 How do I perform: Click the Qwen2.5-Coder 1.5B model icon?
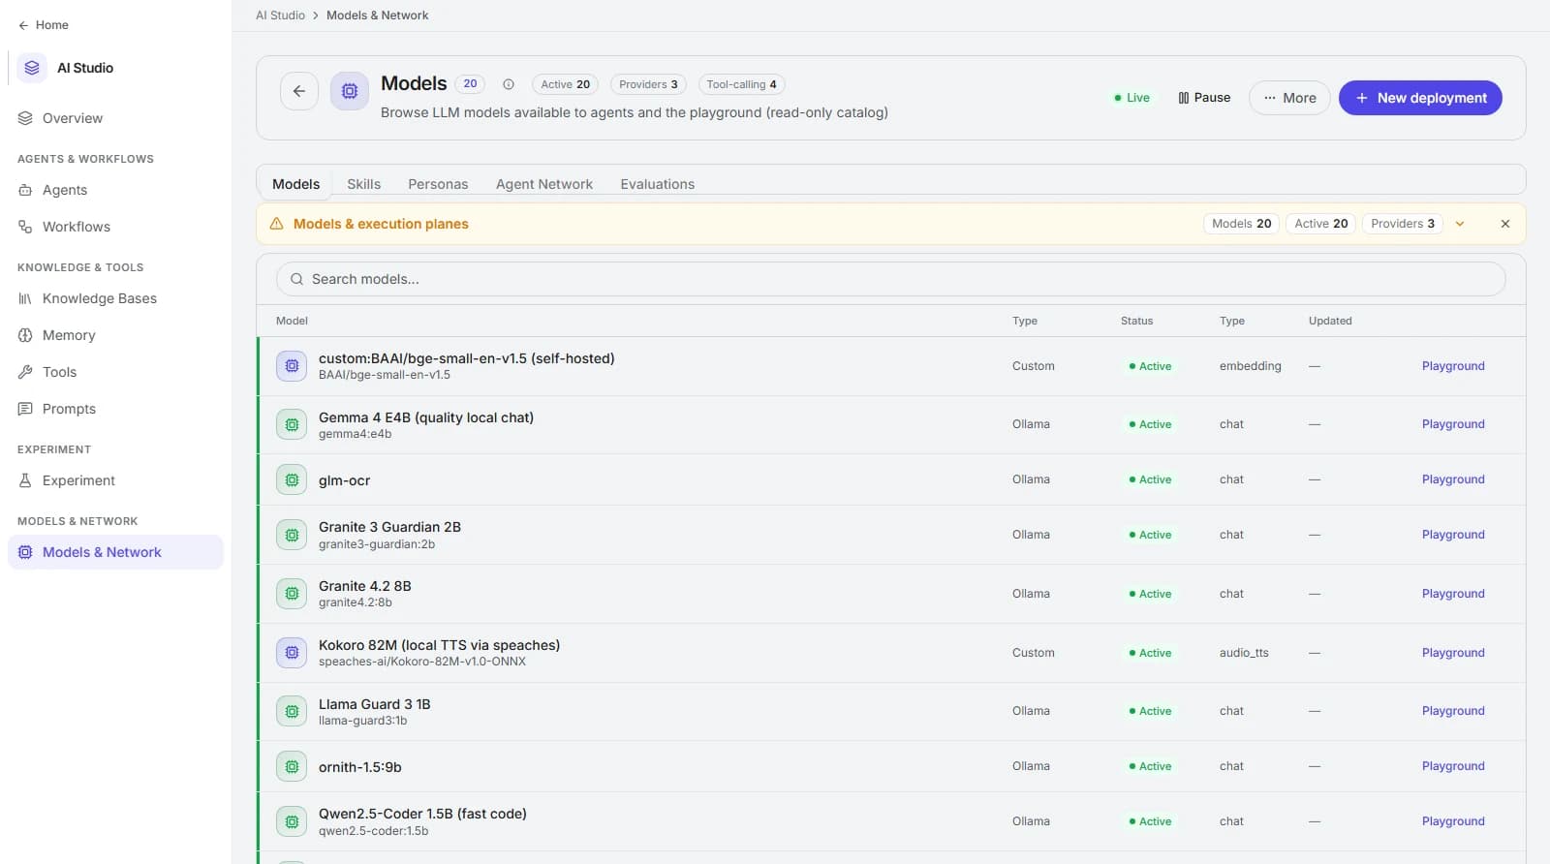pos(292,821)
